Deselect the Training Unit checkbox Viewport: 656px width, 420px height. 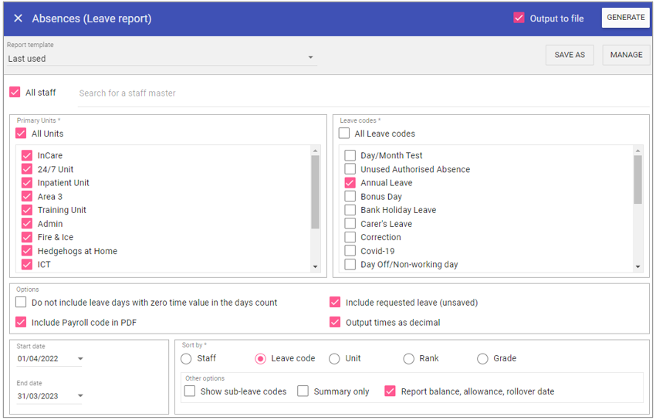(27, 210)
